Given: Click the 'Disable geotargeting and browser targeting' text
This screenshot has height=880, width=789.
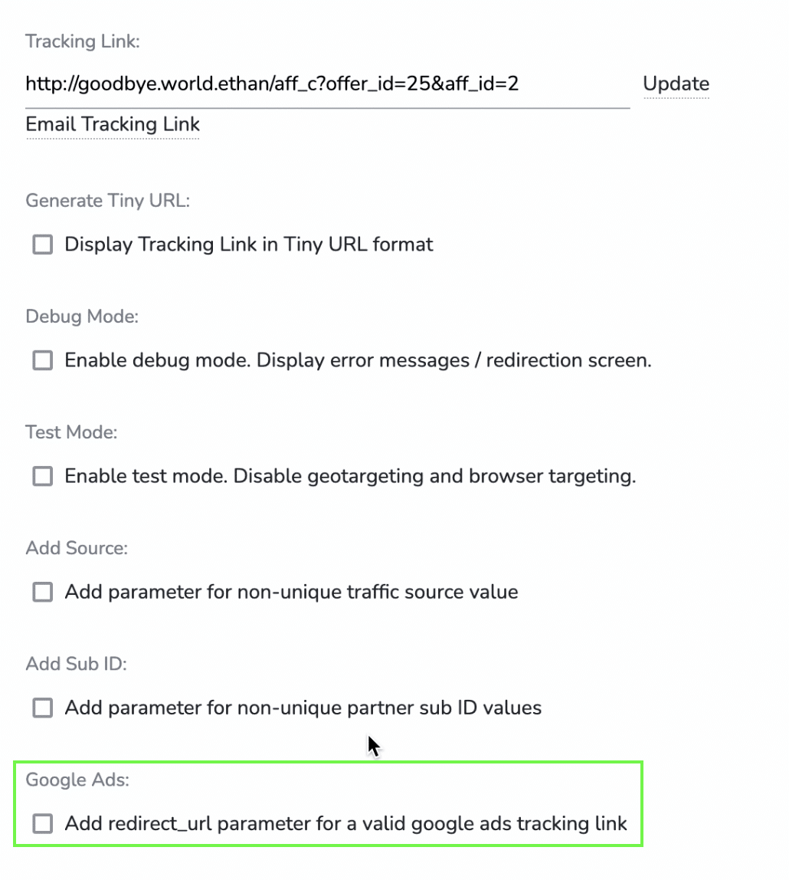Looking at the screenshot, I should click(x=434, y=476).
